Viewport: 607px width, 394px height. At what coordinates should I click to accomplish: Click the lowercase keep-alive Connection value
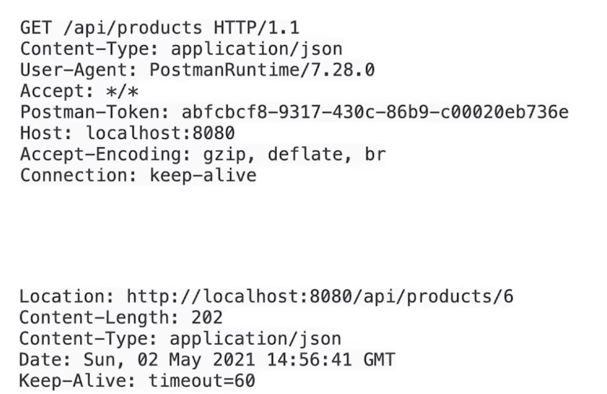tap(203, 175)
